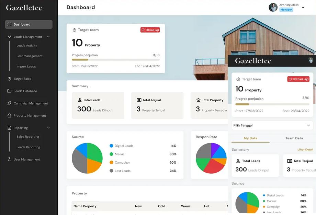
Task: Click the Lihat Detail link
Action: pyautogui.click(x=305, y=150)
